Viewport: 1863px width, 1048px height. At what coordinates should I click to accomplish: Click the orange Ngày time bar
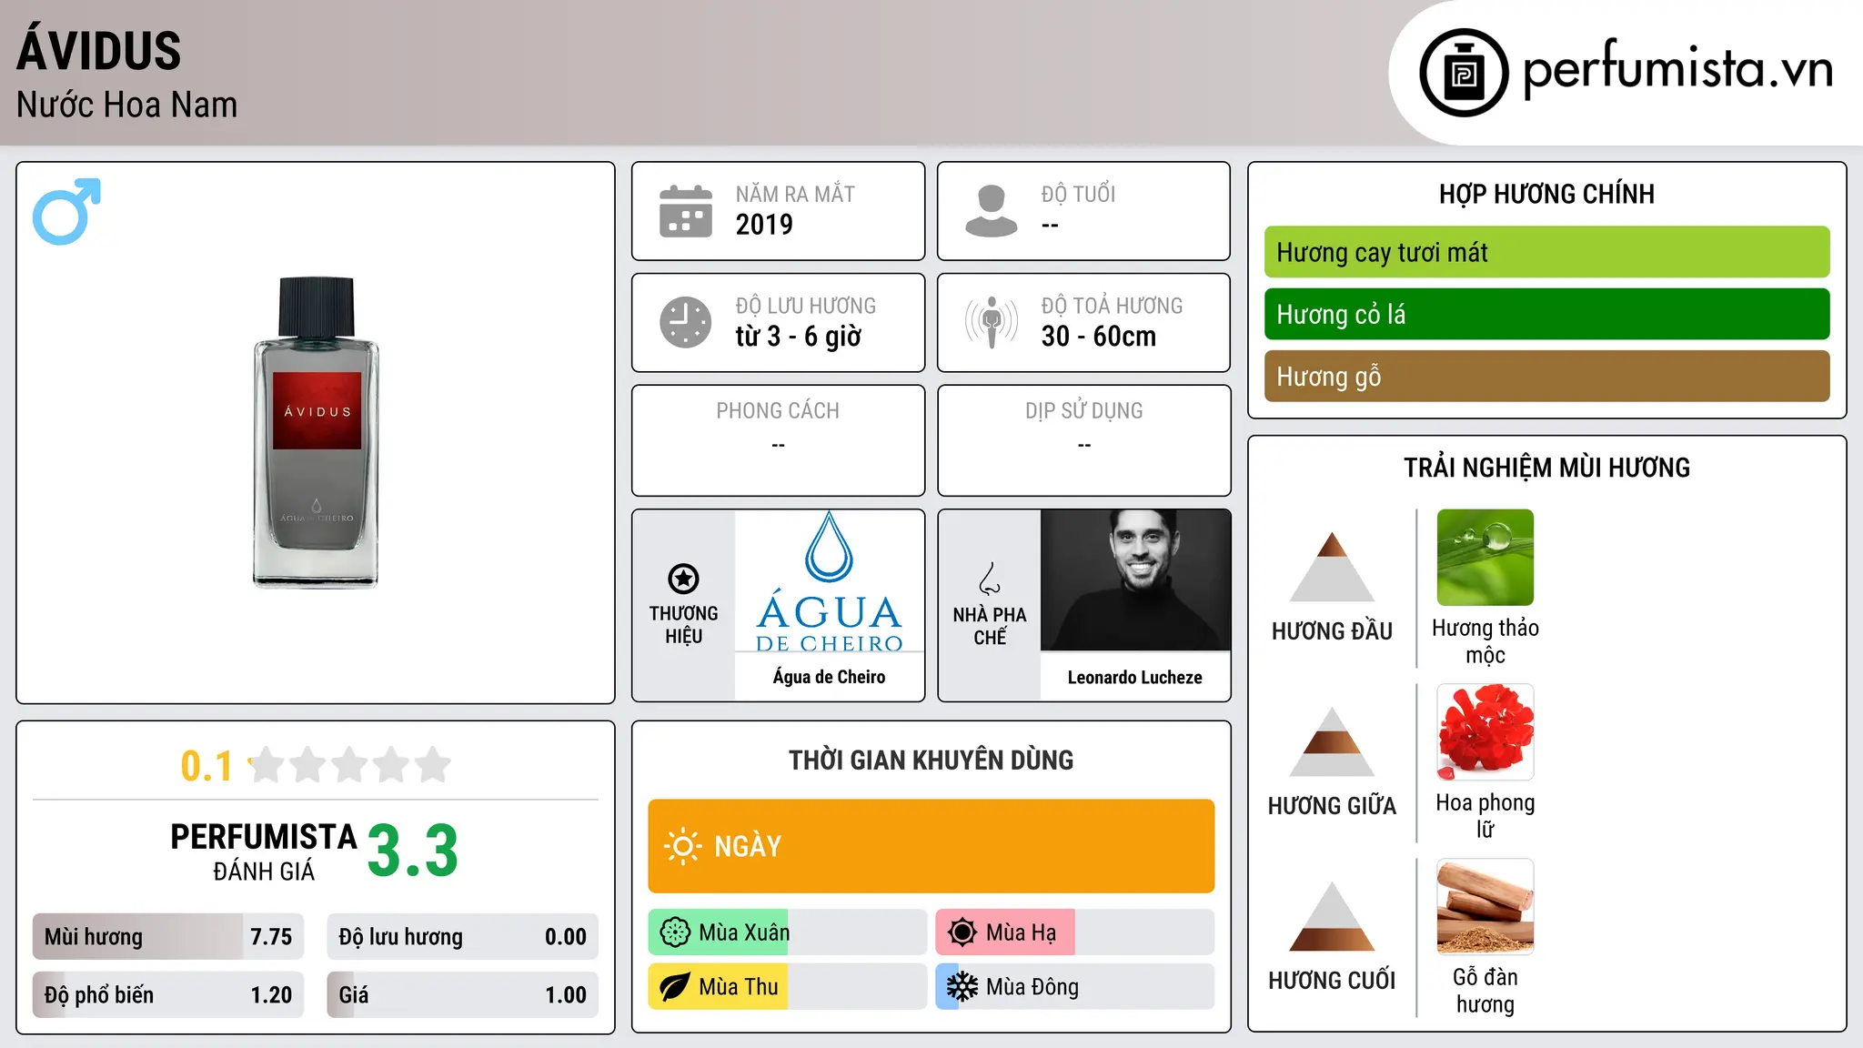point(931,846)
